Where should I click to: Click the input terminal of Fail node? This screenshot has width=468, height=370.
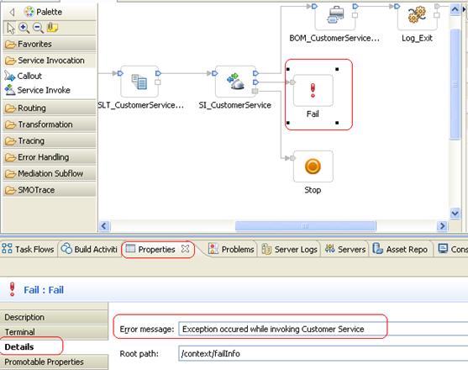click(x=292, y=82)
